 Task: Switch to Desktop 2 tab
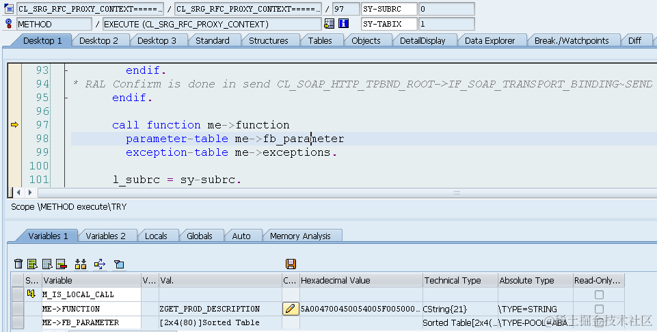(x=98, y=40)
